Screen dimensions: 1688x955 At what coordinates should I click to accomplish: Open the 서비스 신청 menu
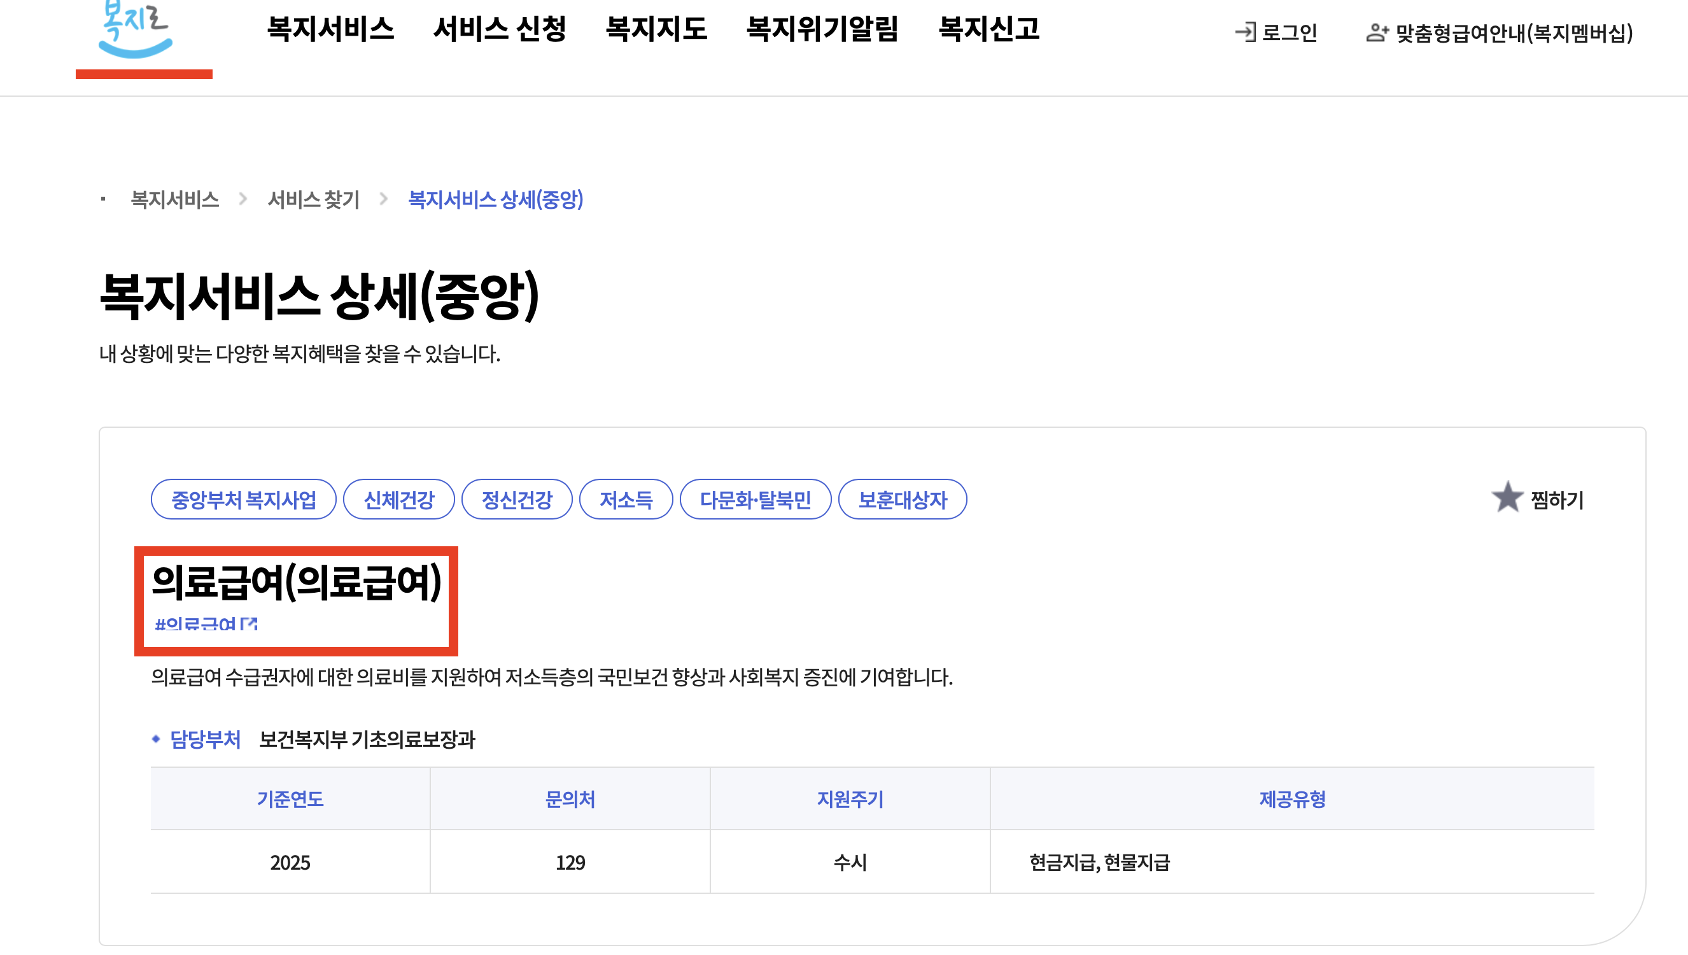pyautogui.click(x=500, y=29)
